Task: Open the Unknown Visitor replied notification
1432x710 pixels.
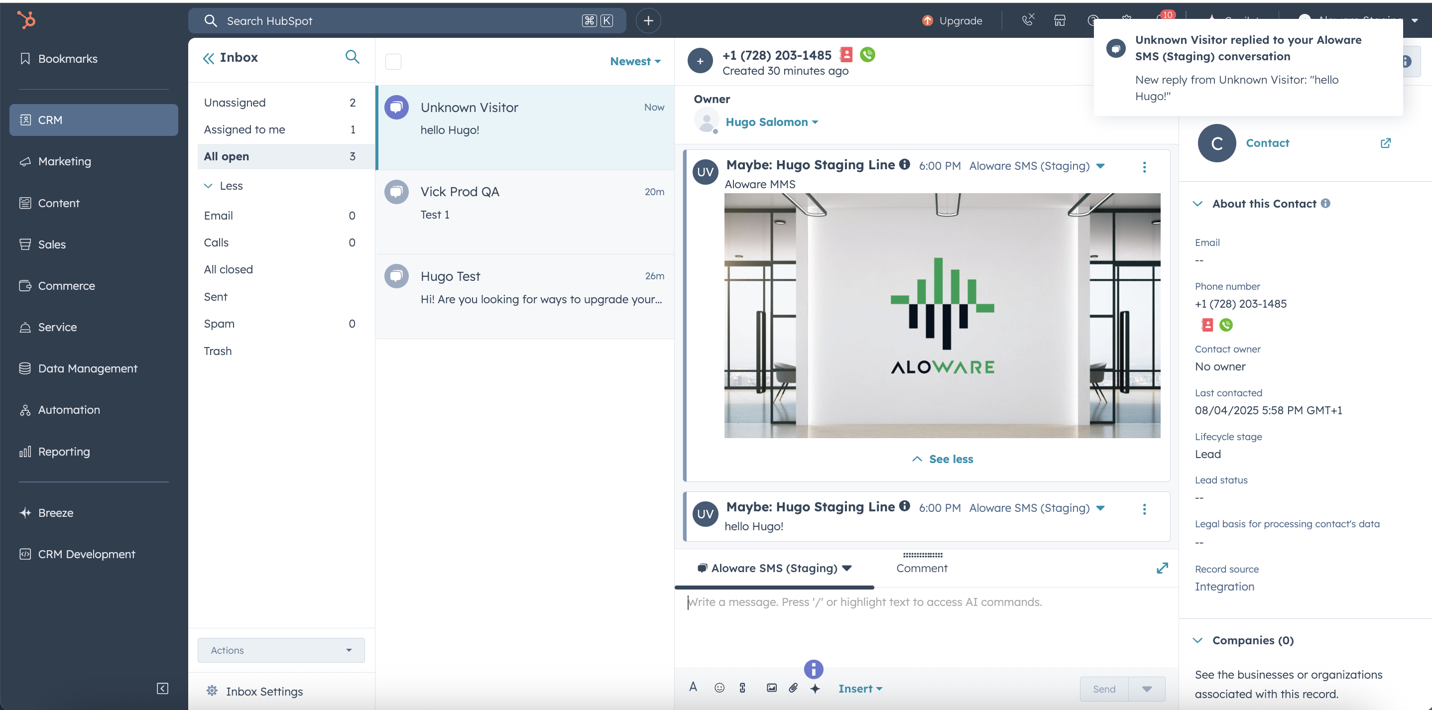Action: [1248, 68]
